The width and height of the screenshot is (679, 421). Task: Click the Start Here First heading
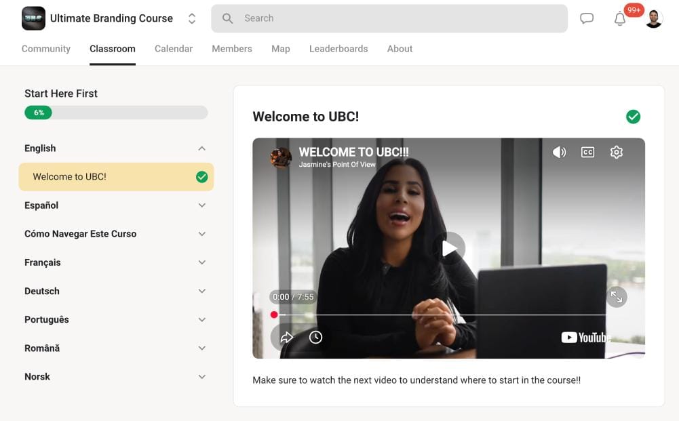pyautogui.click(x=61, y=94)
